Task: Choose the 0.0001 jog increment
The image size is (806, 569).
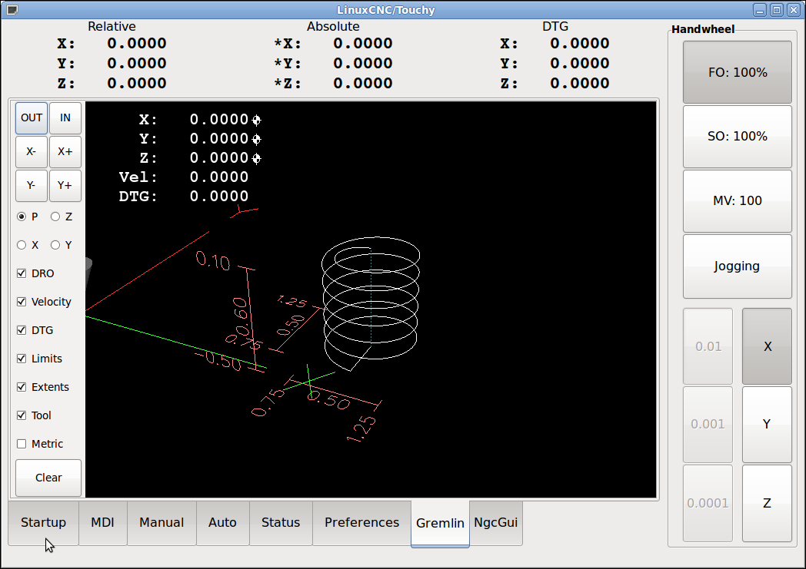Action: (x=708, y=503)
